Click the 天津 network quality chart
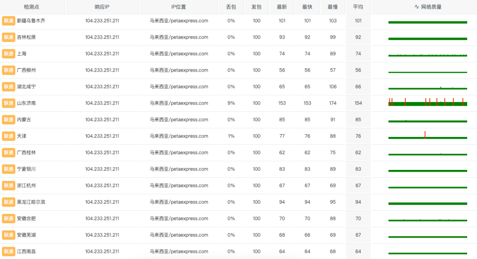The height and width of the screenshot is (259, 477). pyautogui.click(x=427, y=136)
